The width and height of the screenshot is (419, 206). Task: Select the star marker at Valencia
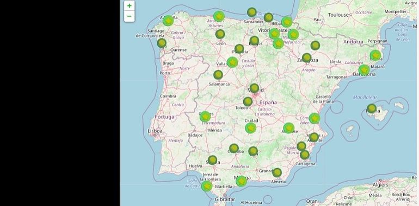[315, 118]
